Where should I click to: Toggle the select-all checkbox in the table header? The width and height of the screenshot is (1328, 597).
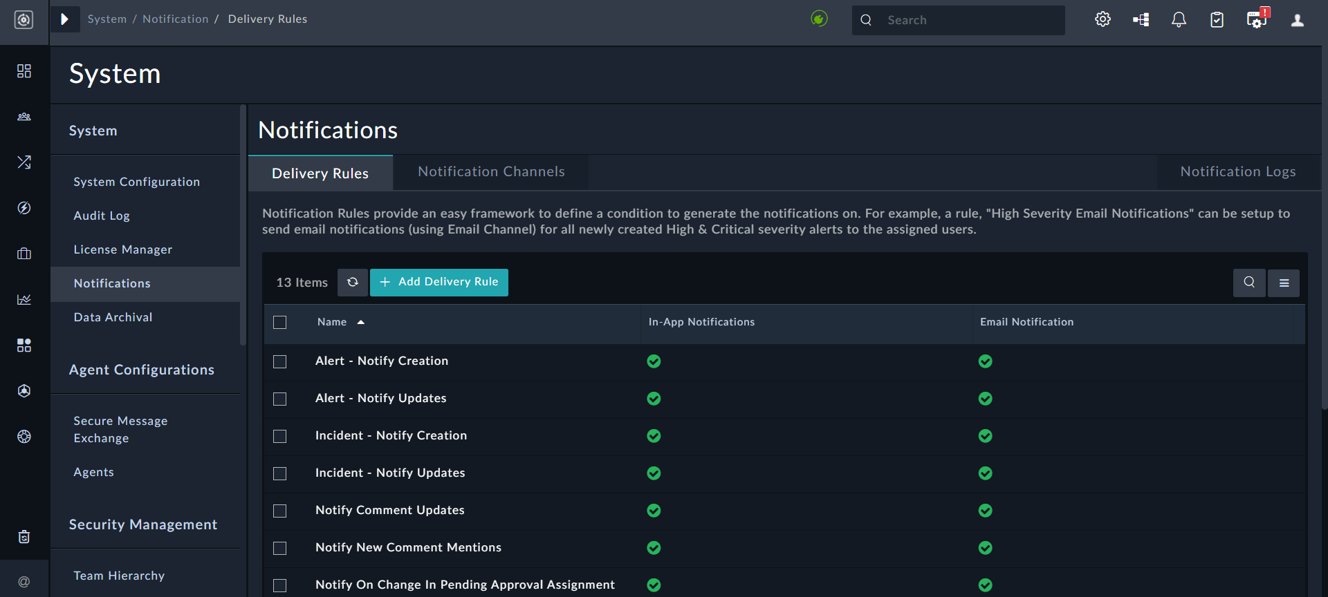(x=280, y=323)
